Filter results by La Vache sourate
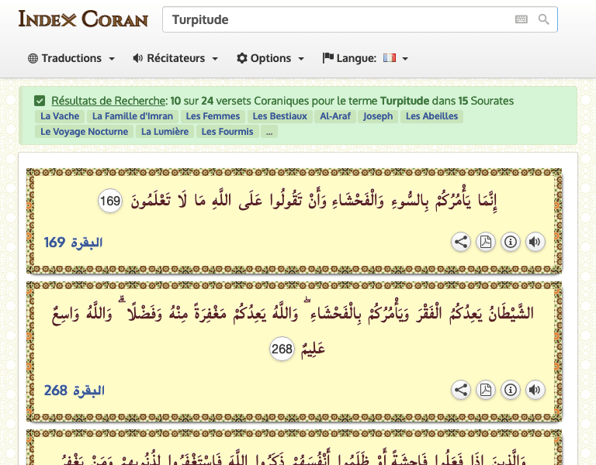 tap(60, 116)
